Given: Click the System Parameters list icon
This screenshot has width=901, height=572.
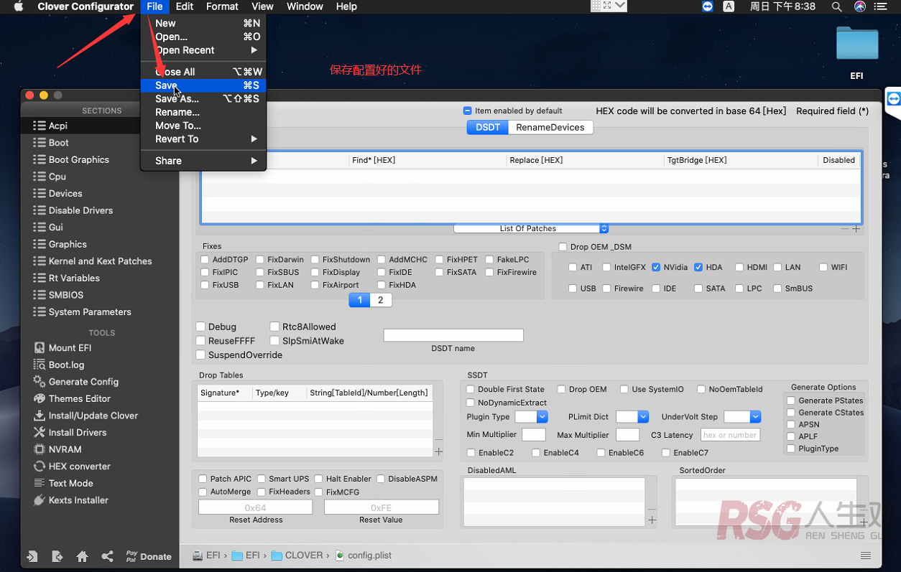Looking at the screenshot, I should (x=40, y=312).
